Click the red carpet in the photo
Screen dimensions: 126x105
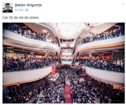pyautogui.click(x=68, y=93)
